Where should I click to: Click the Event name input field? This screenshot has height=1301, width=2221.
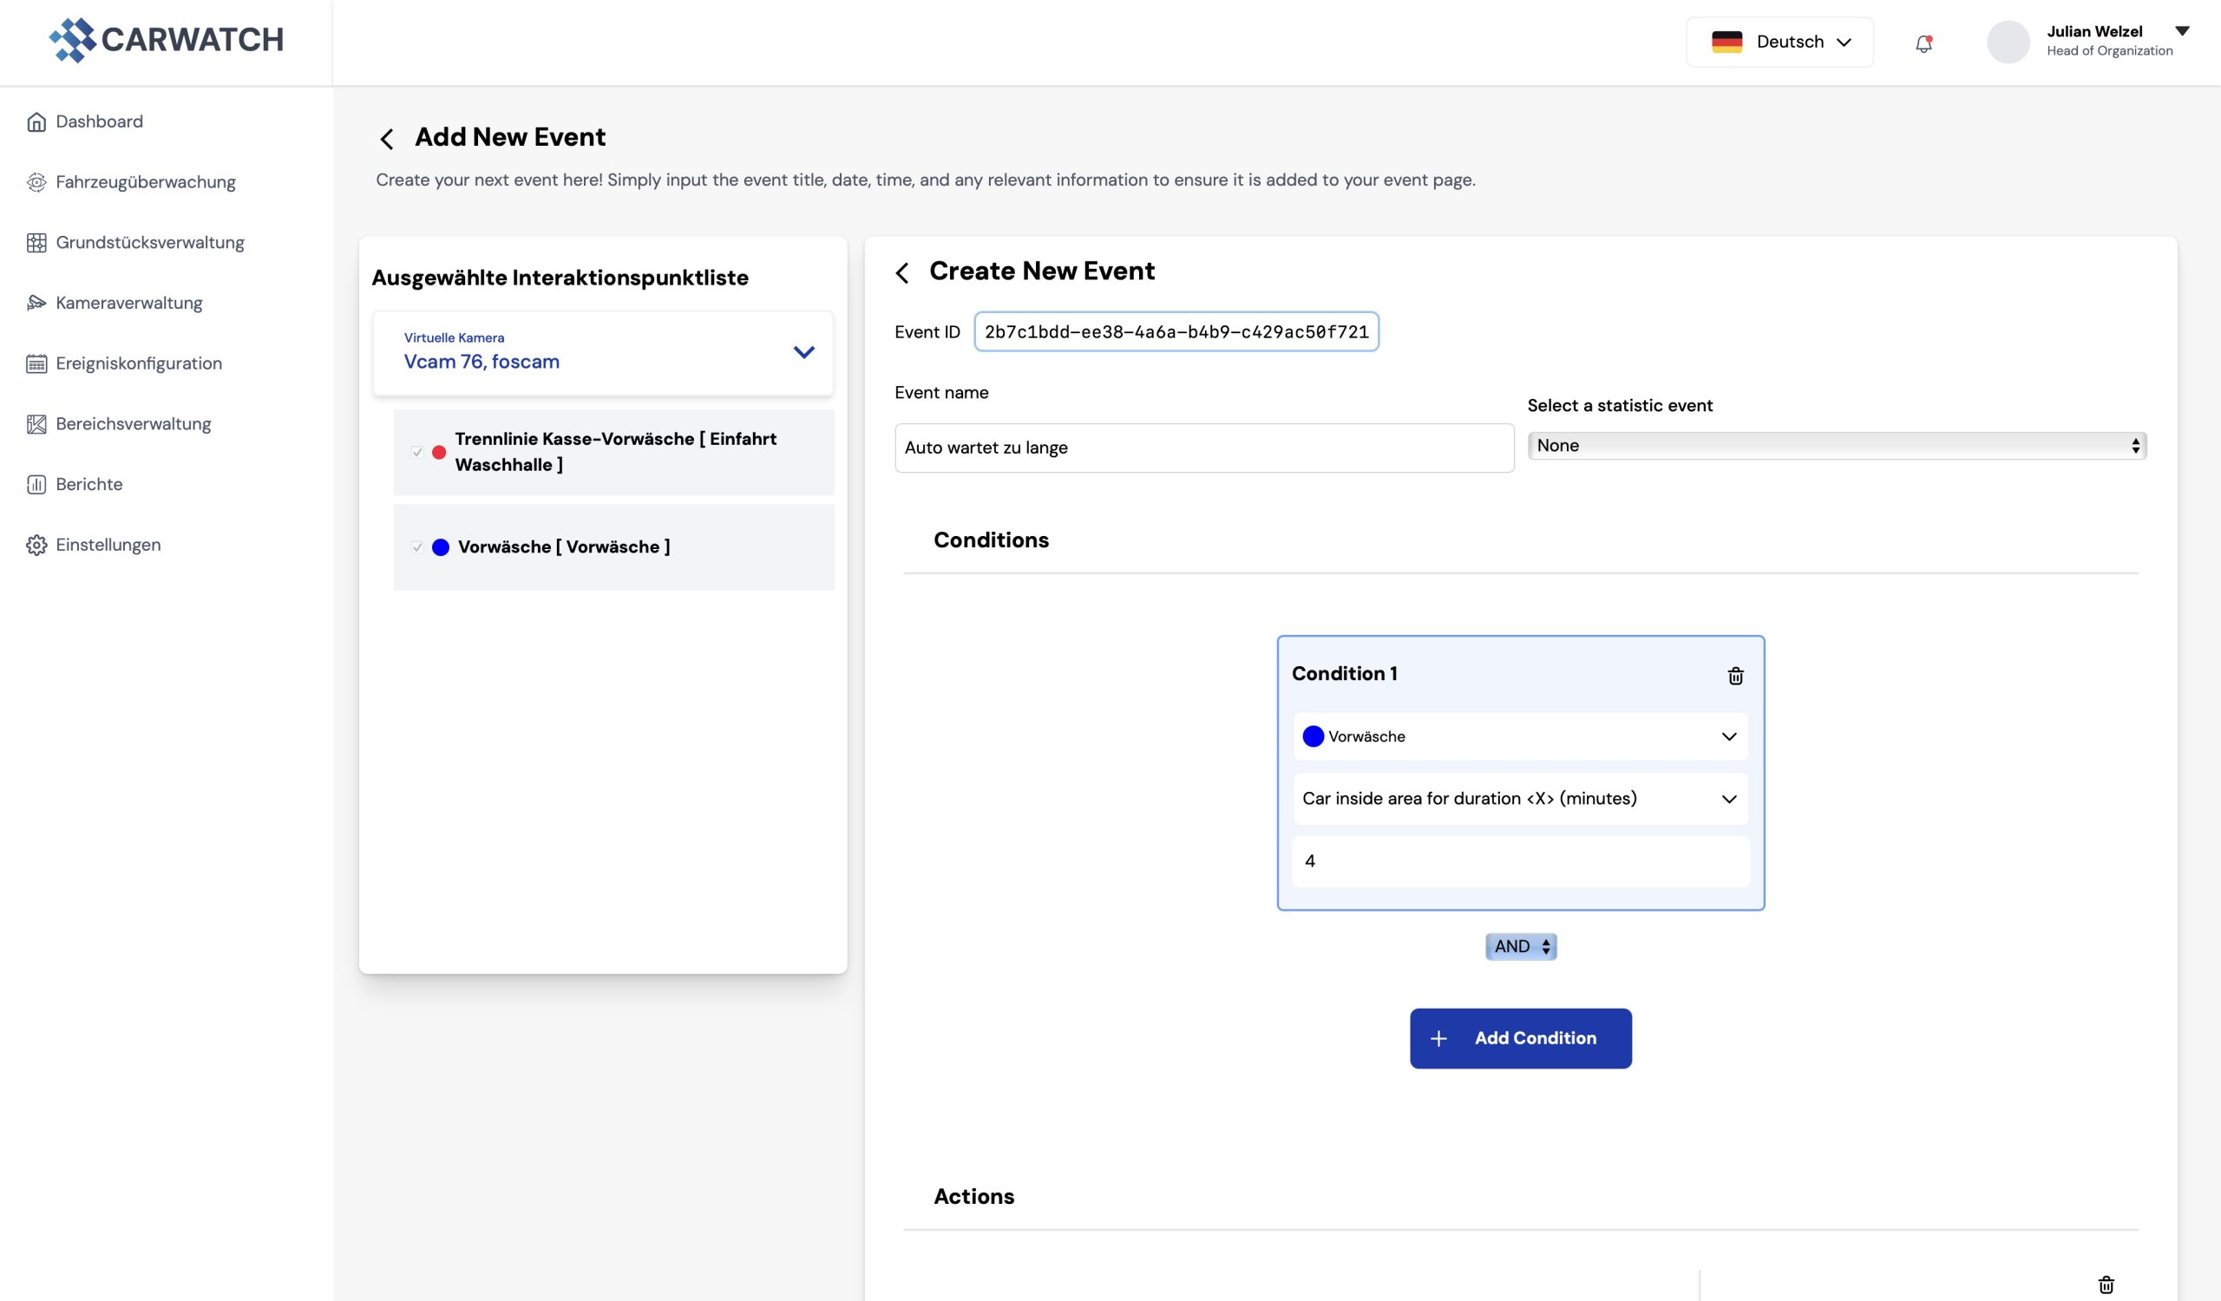[1203, 448]
